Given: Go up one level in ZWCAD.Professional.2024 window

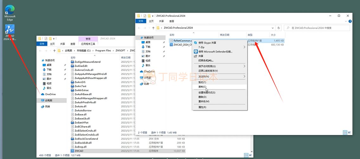Looking at the screenshot, I should [153, 28].
